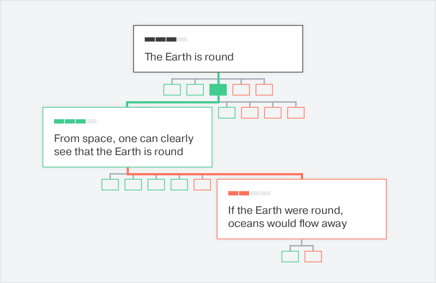Select first red box directly under 'The Earth is round'
Viewport: 436px width, 283px height.
point(241,90)
